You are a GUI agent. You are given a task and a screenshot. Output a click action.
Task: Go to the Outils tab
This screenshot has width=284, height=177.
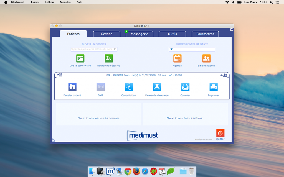[x=173, y=34]
